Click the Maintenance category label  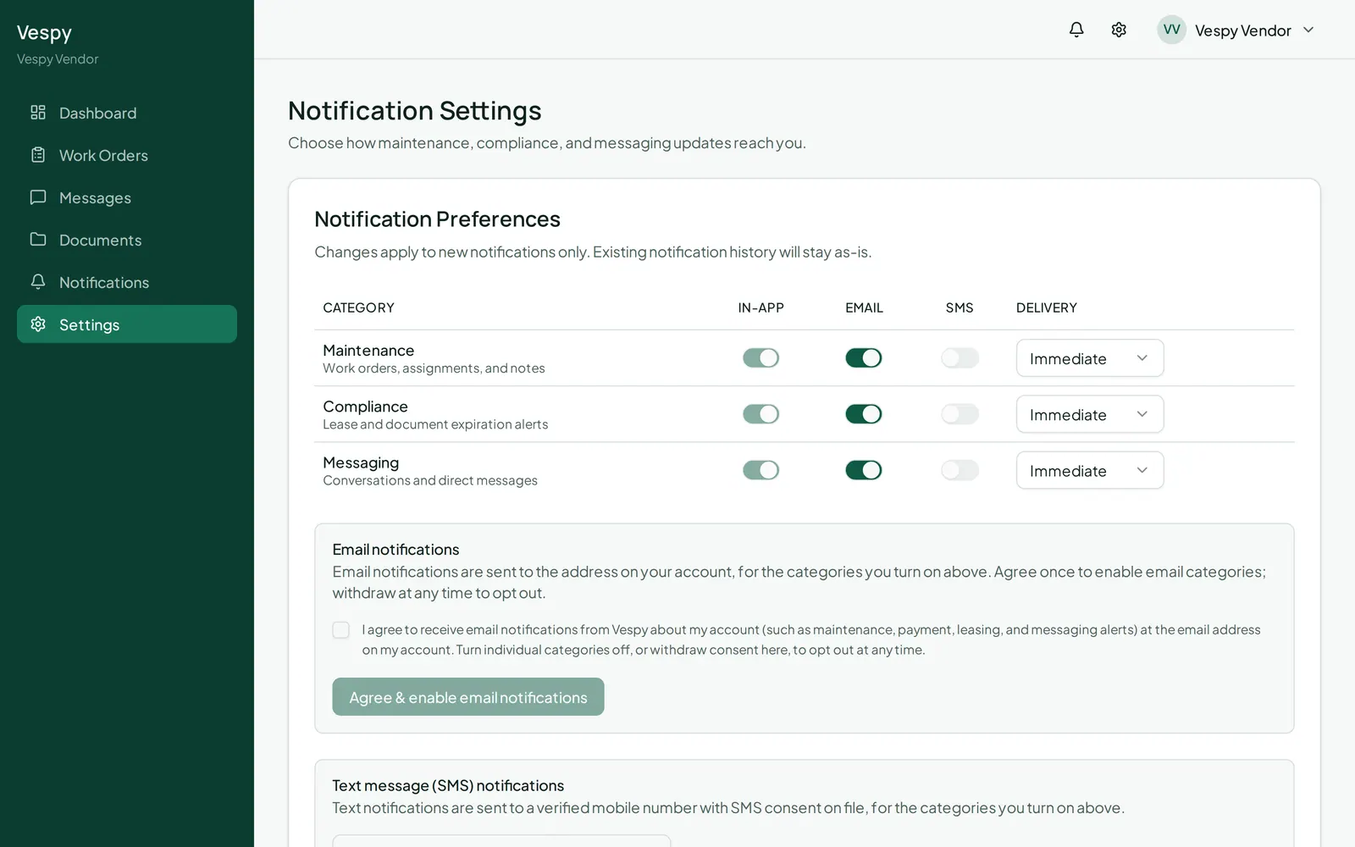click(368, 351)
